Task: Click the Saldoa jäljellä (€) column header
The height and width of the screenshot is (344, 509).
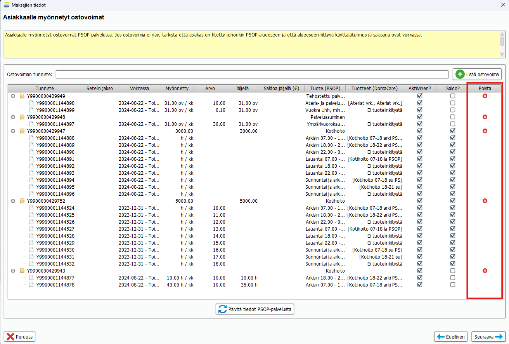Action: (x=282, y=88)
